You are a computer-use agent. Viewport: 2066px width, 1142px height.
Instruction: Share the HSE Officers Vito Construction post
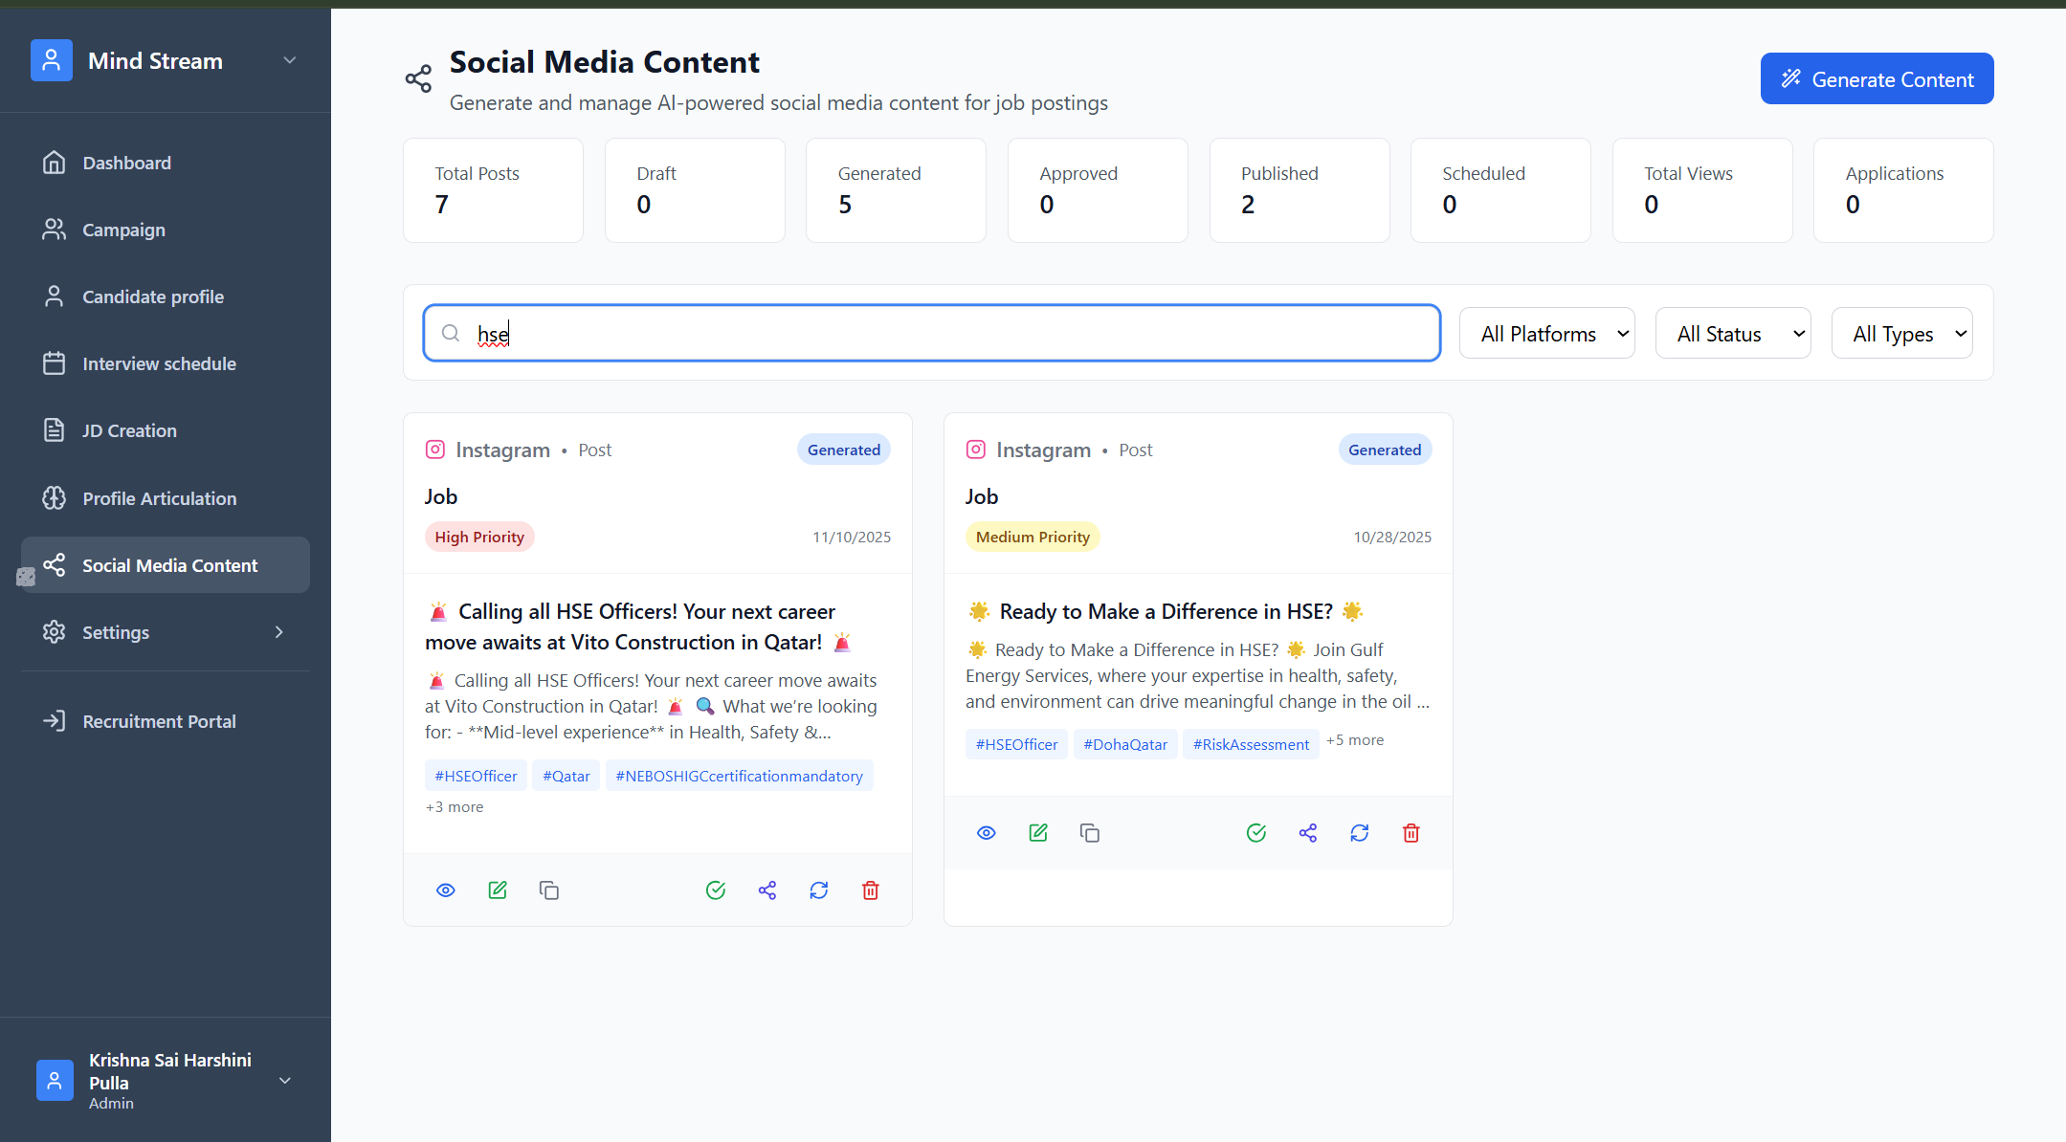tap(767, 890)
